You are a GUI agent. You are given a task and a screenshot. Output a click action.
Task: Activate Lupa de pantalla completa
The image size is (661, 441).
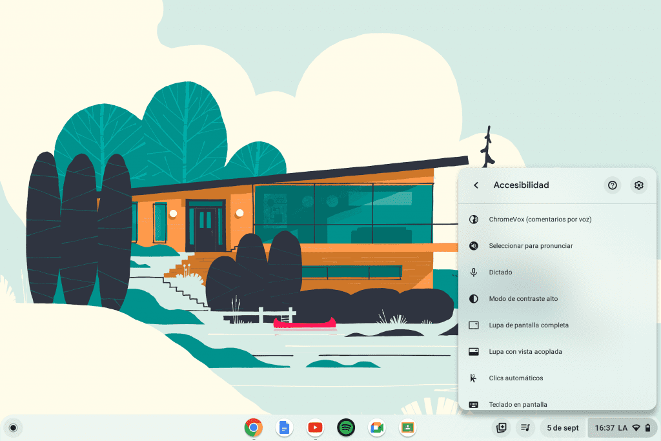point(529,325)
